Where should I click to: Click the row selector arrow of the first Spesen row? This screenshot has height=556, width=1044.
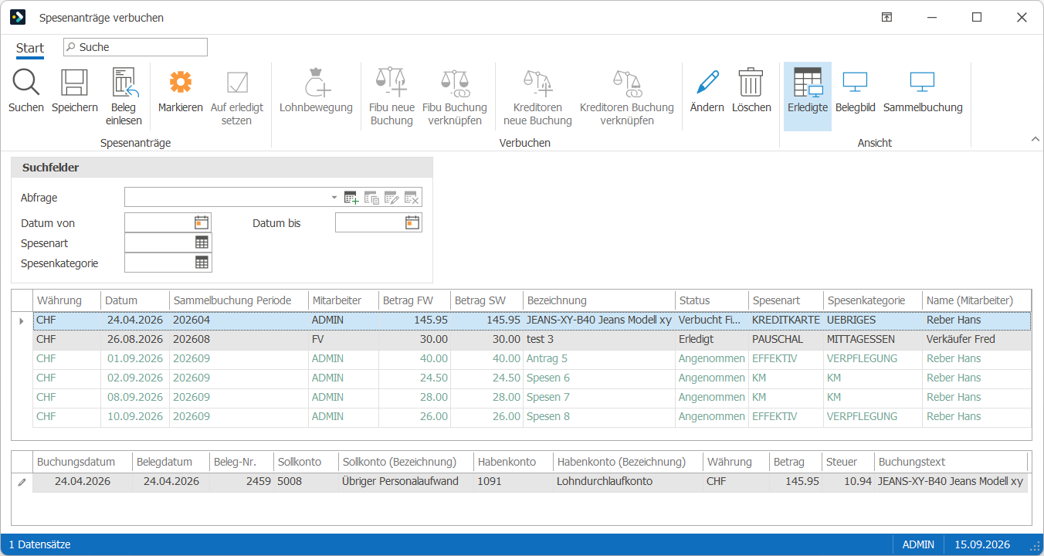point(22,320)
